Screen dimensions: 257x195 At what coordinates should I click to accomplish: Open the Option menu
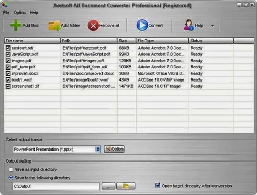click(x=19, y=13)
